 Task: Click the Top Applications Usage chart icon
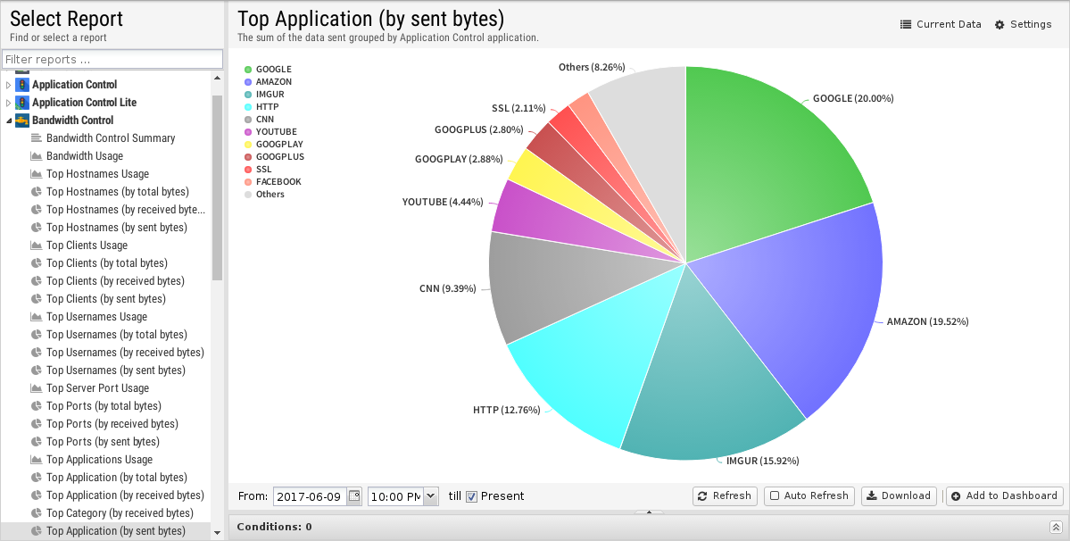click(37, 460)
